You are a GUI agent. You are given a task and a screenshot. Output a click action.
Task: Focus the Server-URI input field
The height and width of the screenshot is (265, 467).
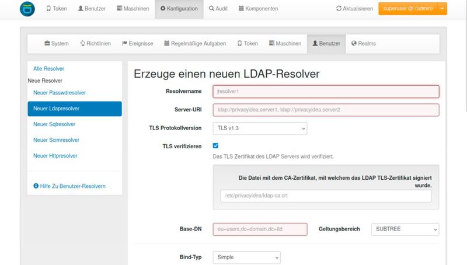(x=326, y=110)
